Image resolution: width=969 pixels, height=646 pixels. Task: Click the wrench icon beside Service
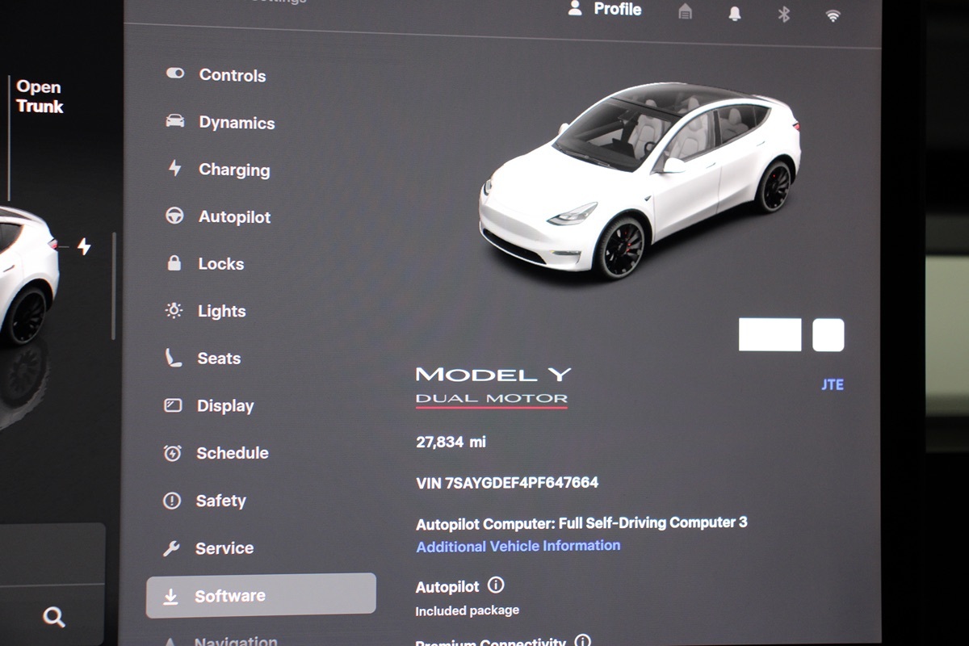tap(171, 548)
